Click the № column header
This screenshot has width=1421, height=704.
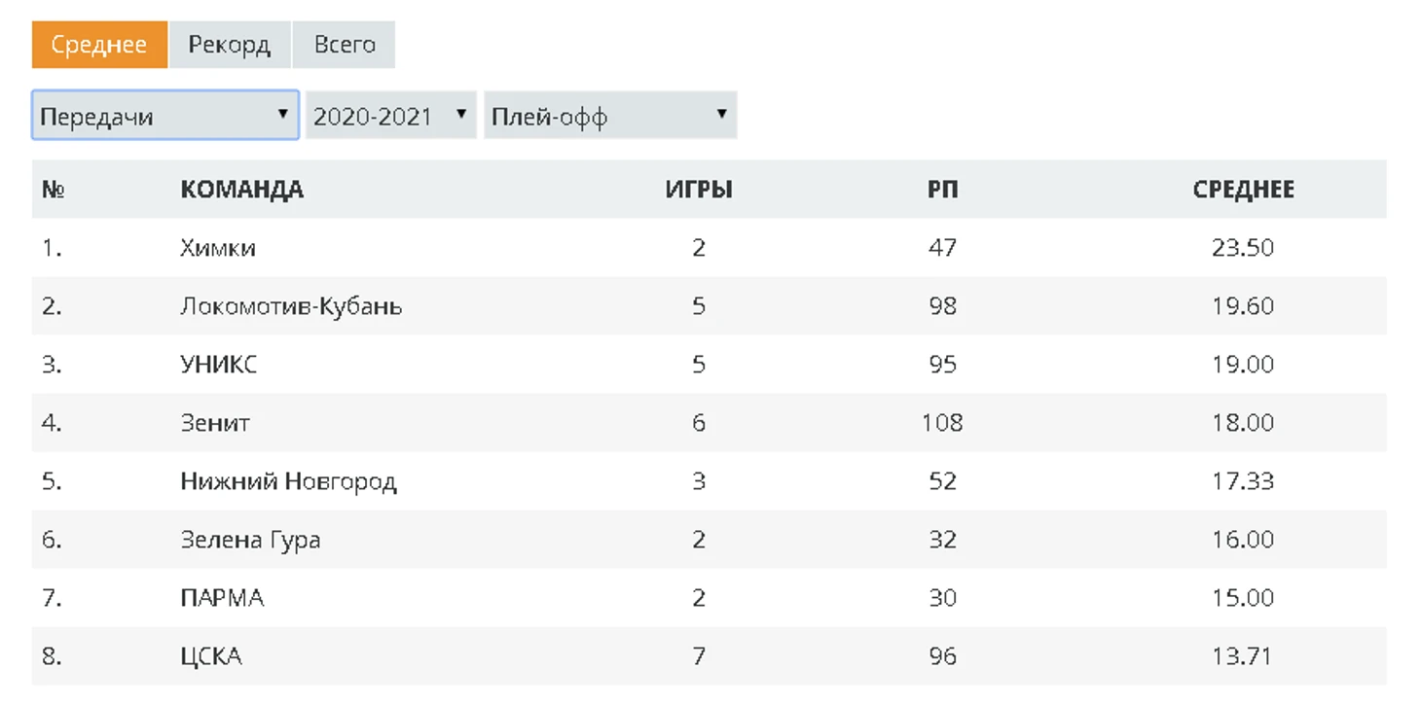point(53,190)
